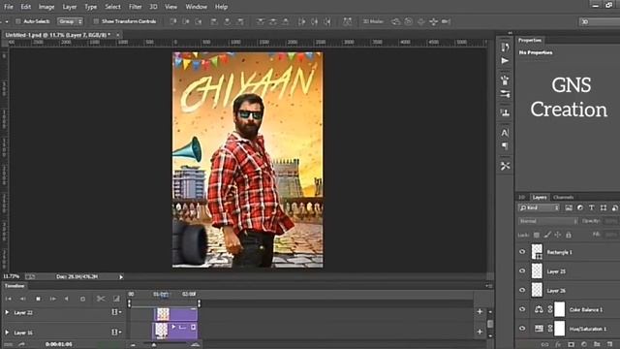620x349 pixels.
Task: Add a layer mask icon
Action: [x=571, y=345]
